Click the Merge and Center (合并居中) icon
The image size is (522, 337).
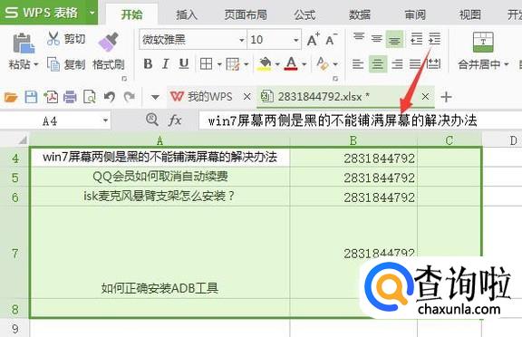(x=483, y=42)
